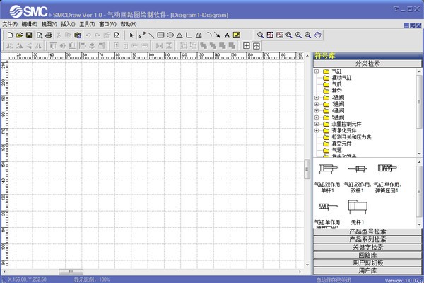Choose the rectangle drawing tool

tap(160, 35)
